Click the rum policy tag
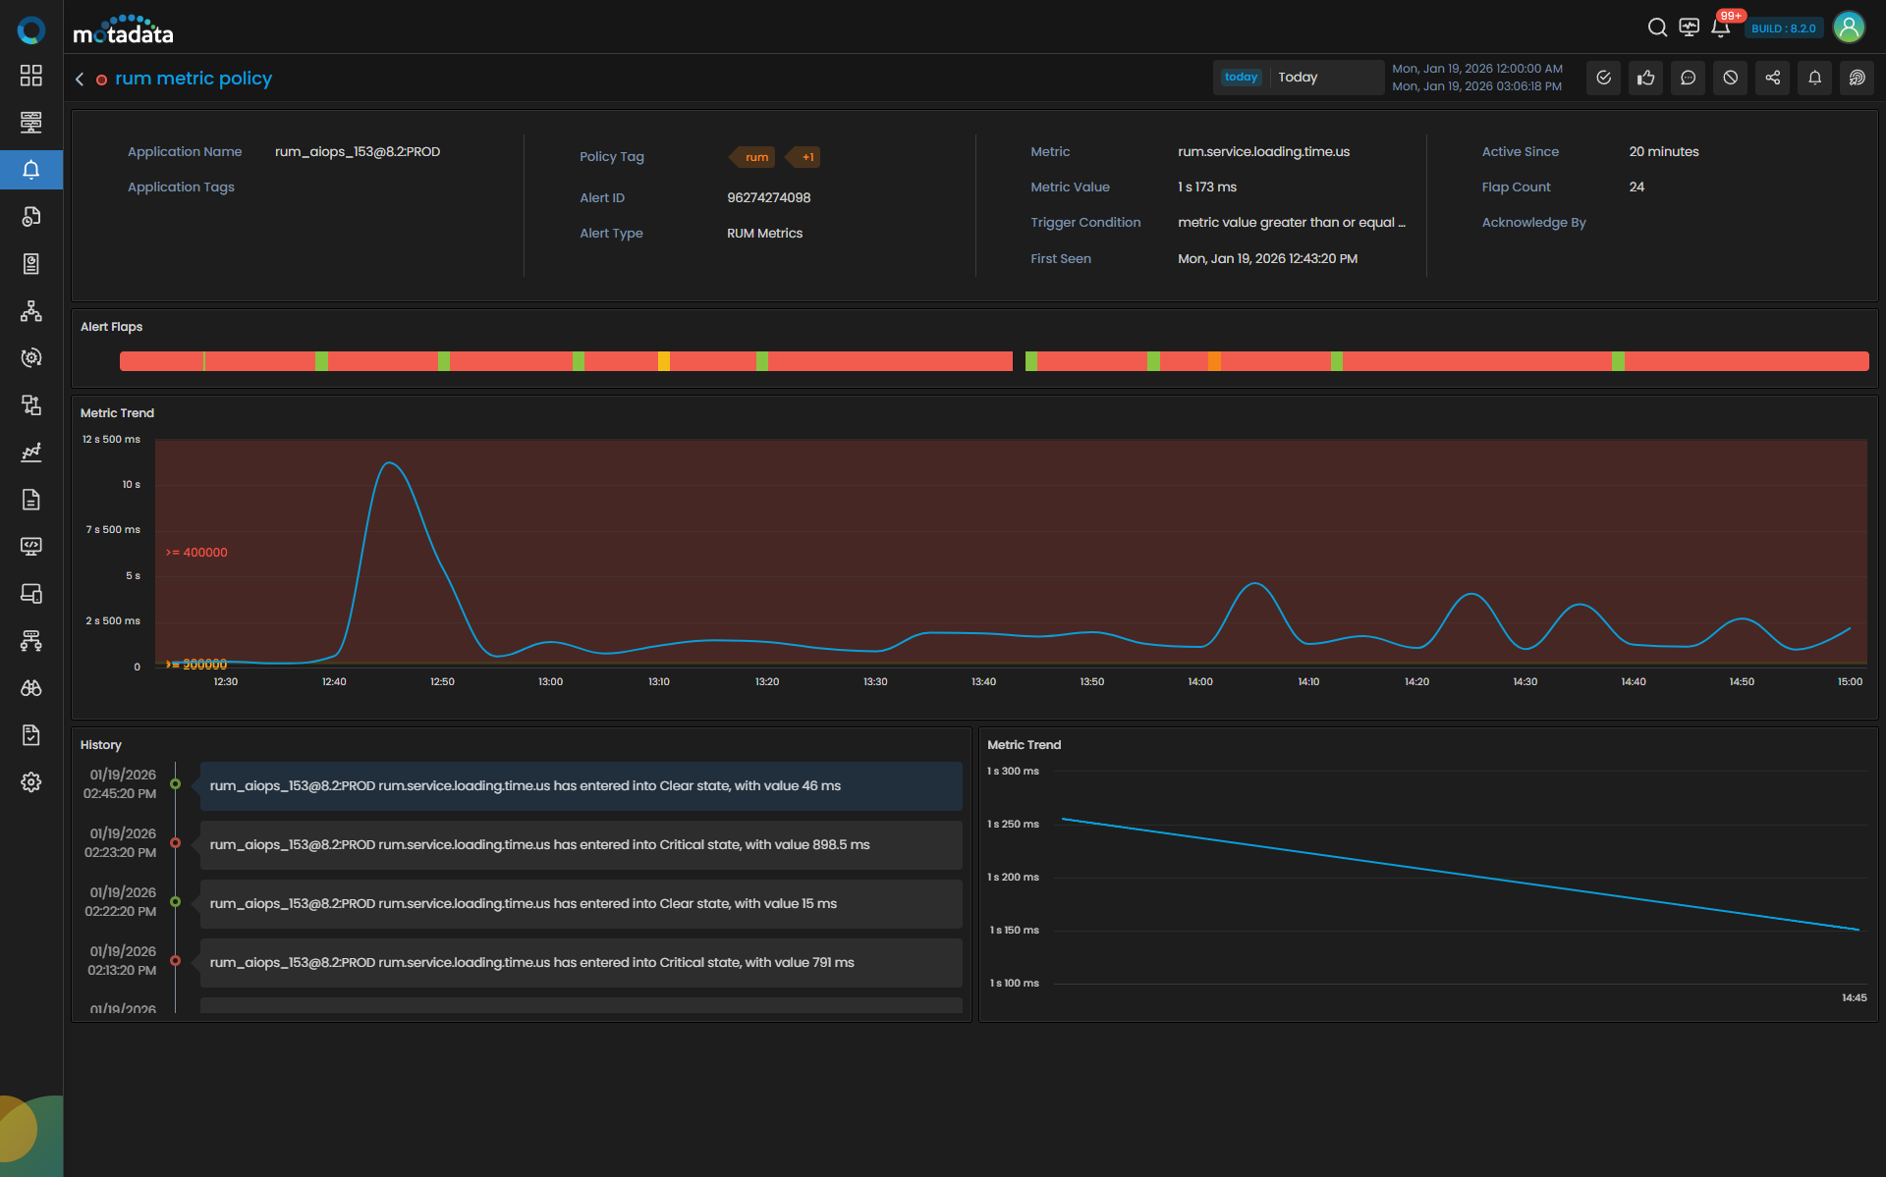The image size is (1886, 1177). pyautogui.click(x=755, y=157)
